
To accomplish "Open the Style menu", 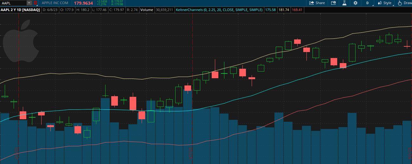I will (x=384, y=3).
